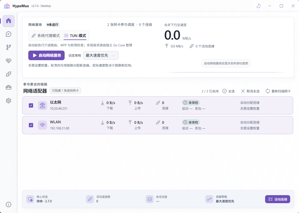The width and height of the screenshot is (299, 213).
Task: Toggle dark mode moon icon
Action: click(258, 6)
